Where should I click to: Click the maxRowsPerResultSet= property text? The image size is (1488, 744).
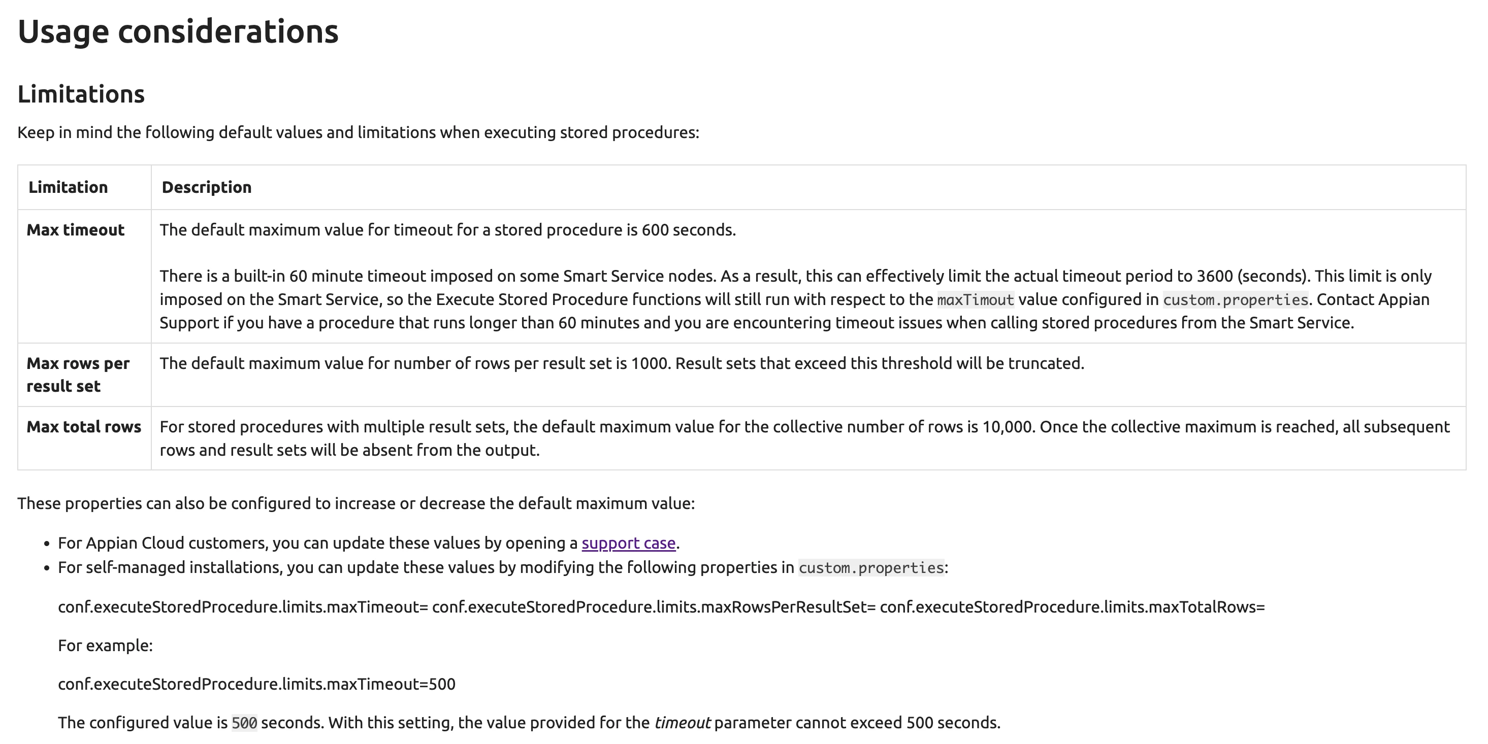coord(654,607)
